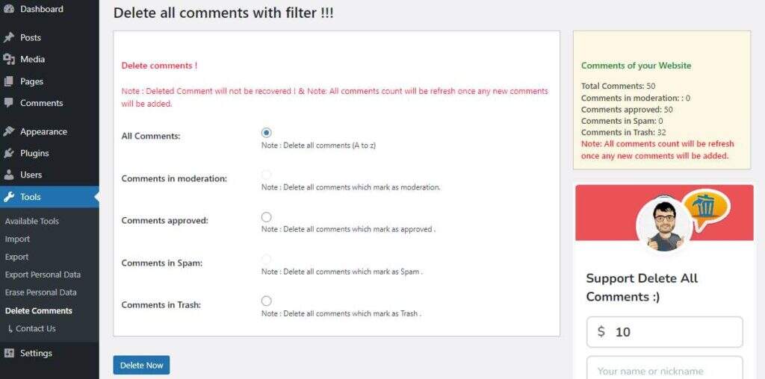Click the Pages icon in the sidebar

[x=9, y=81]
